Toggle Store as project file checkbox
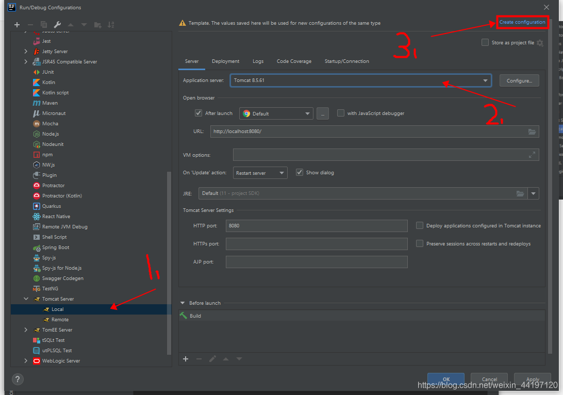The height and width of the screenshot is (395, 563). click(485, 43)
